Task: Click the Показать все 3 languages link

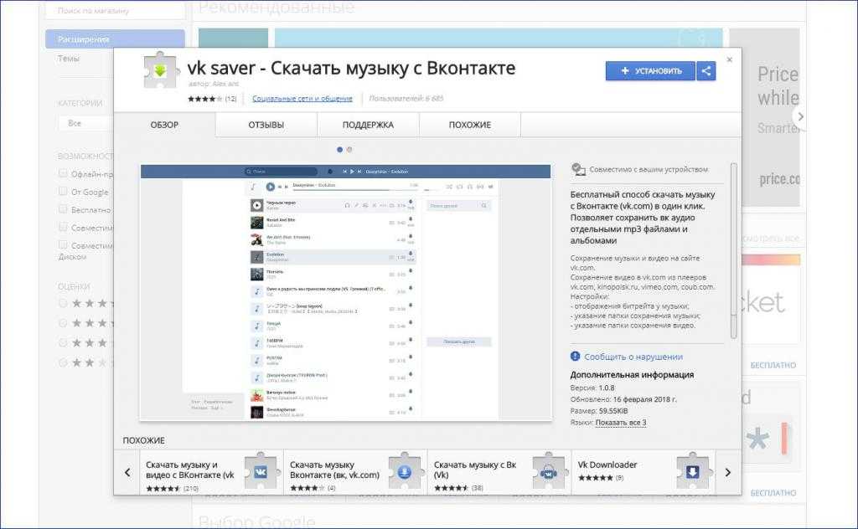Action: (621, 423)
